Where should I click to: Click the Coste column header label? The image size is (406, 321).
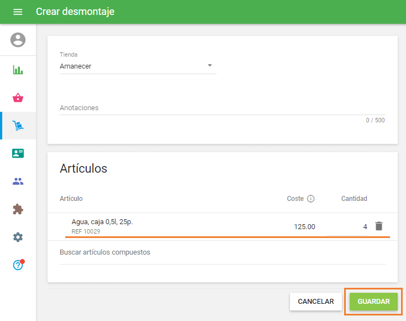pos(295,199)
